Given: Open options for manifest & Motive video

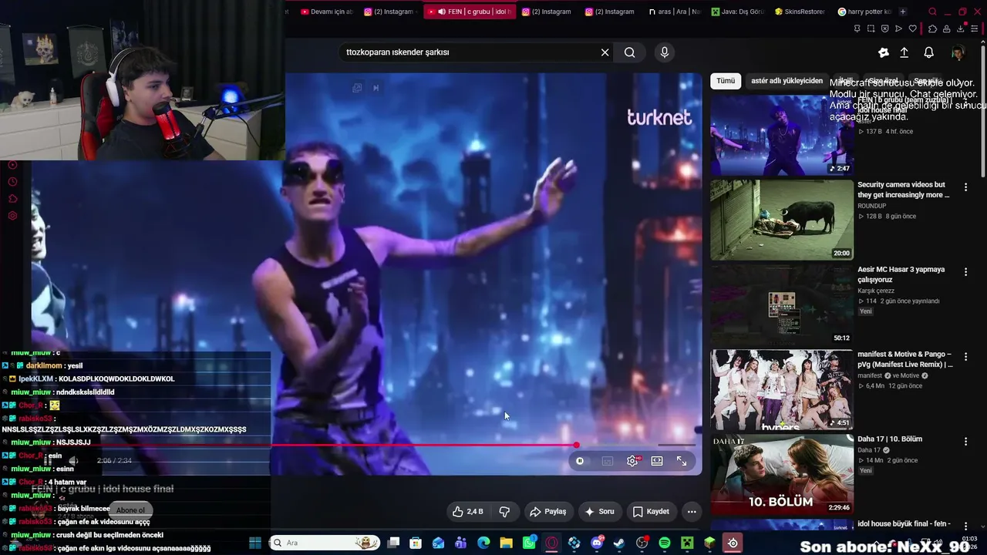Looking at the screenshot, I should pos(965,357).
